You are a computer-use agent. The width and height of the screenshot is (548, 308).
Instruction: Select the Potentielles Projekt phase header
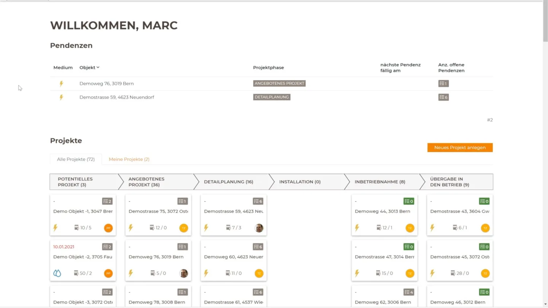pyautogui.click(x=84, y=182)
